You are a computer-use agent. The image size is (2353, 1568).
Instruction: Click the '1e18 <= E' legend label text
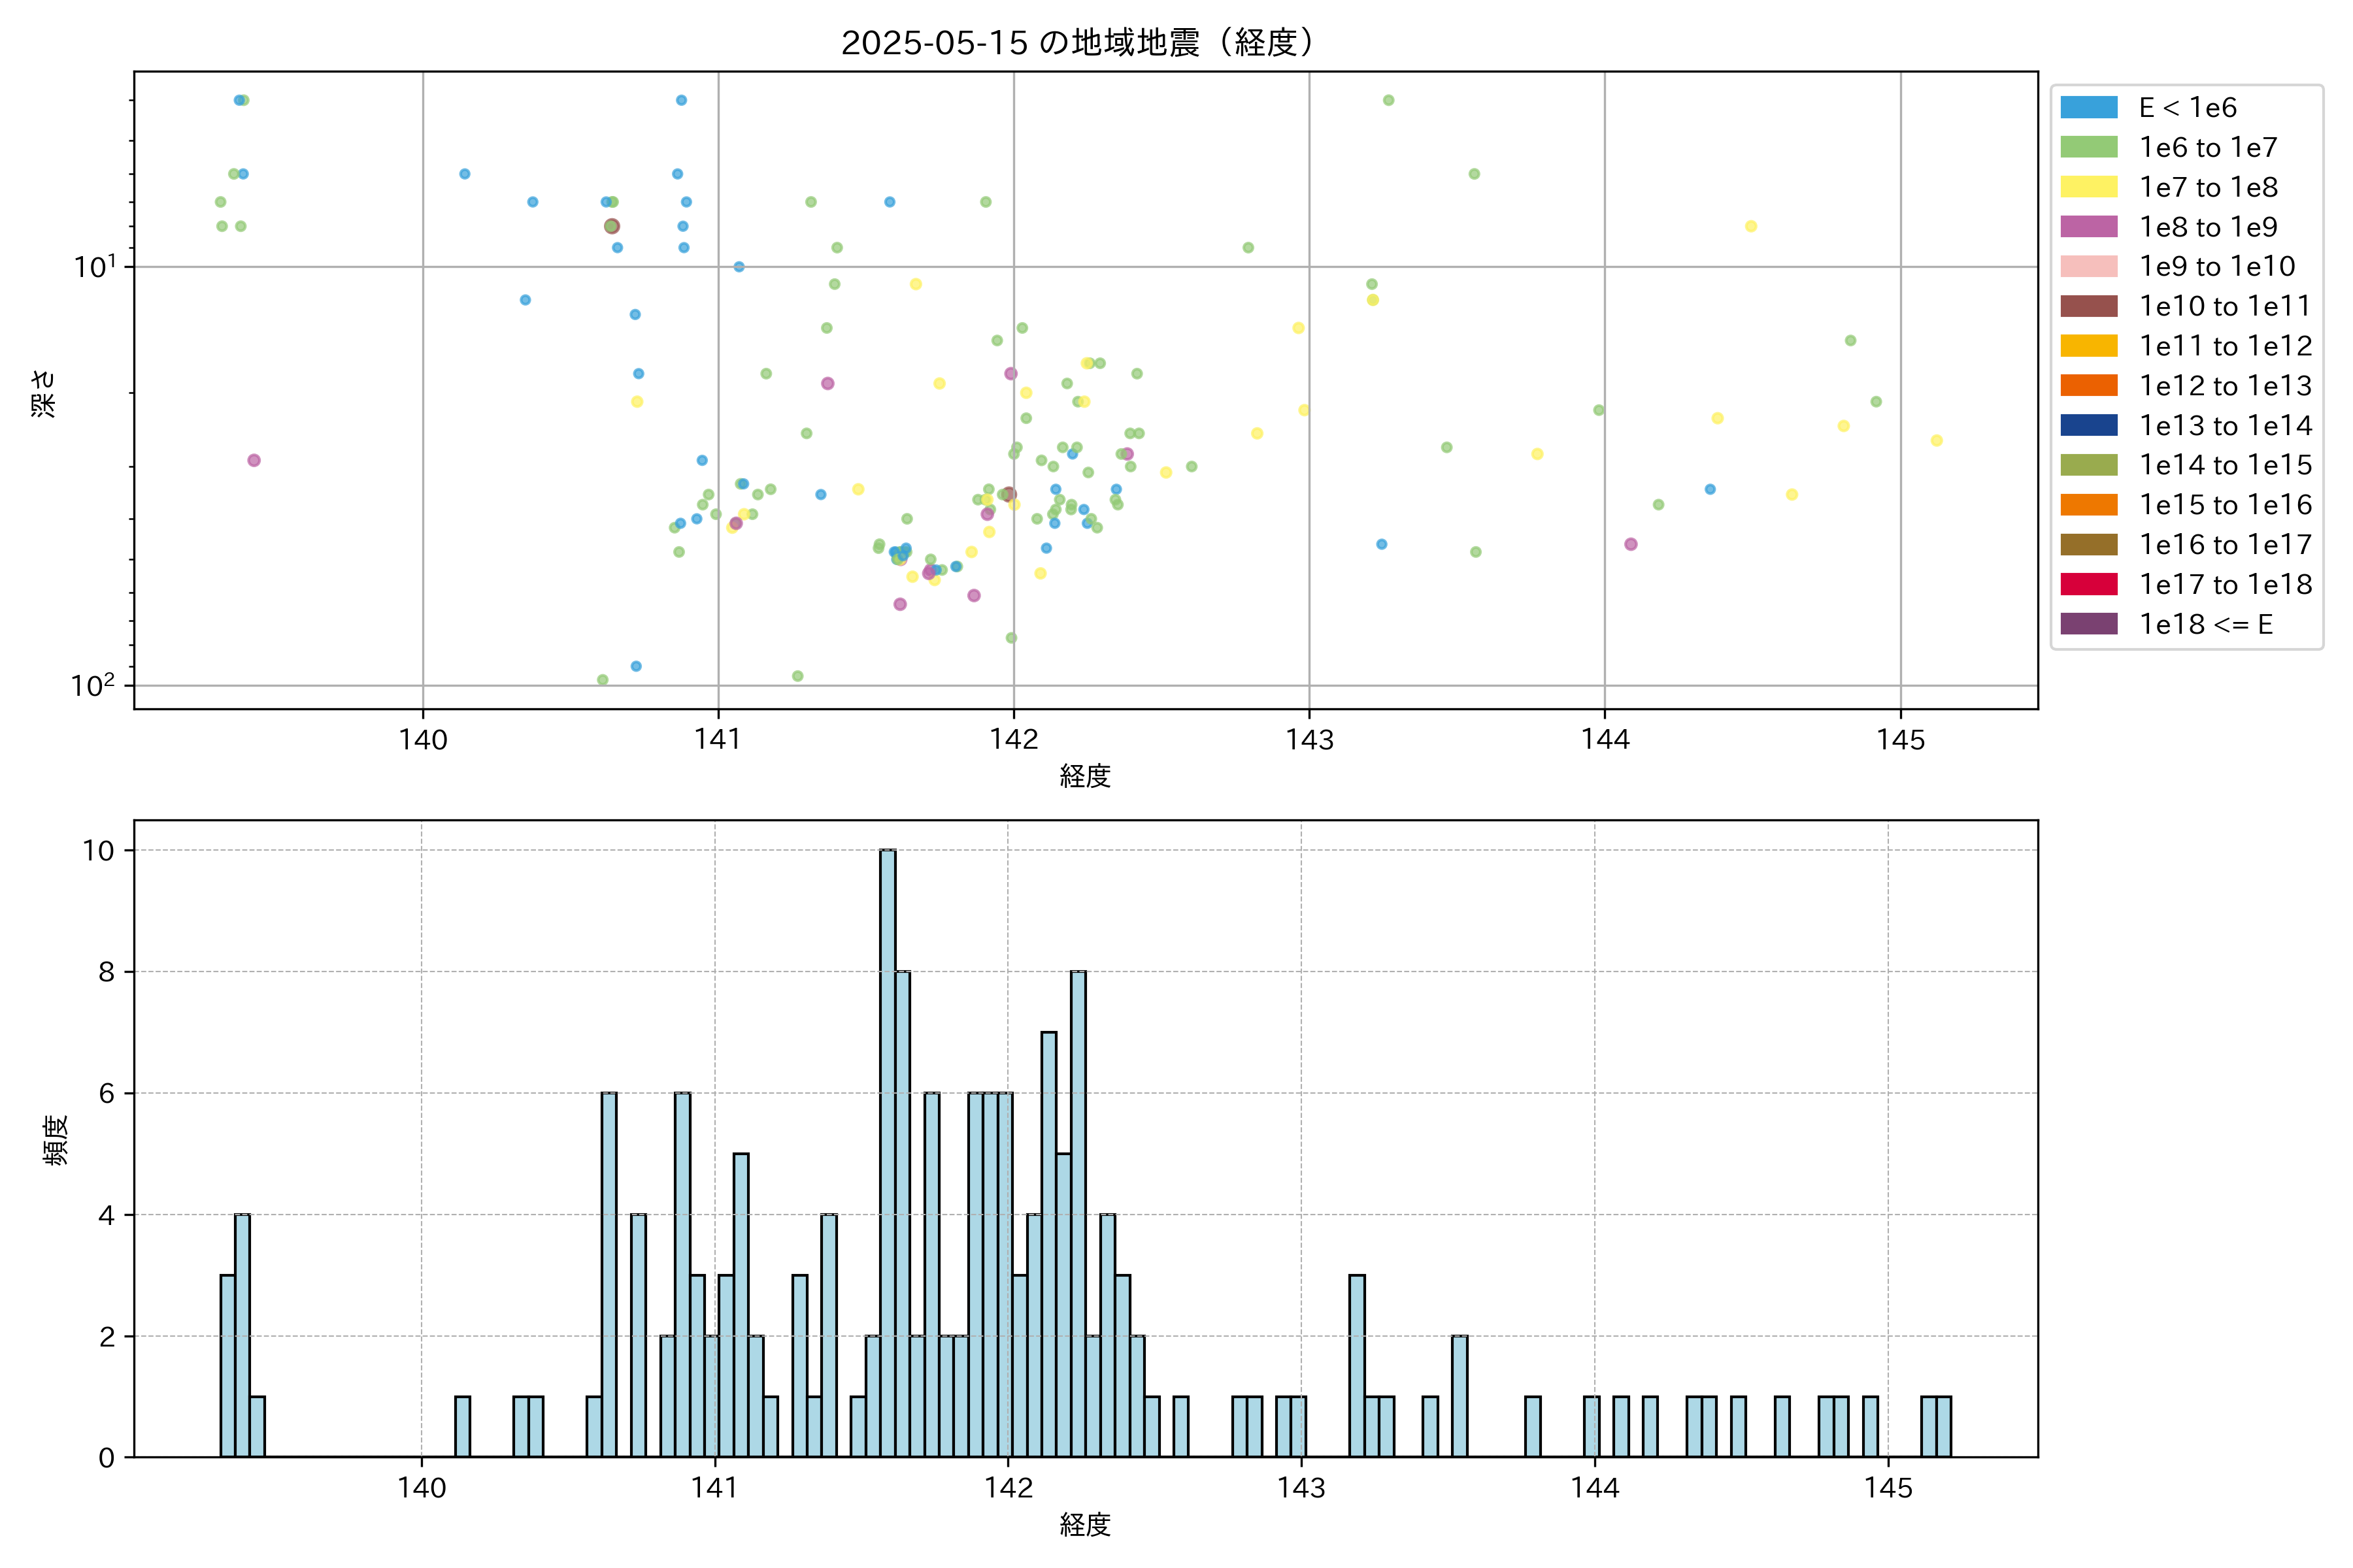[2206, 624]
